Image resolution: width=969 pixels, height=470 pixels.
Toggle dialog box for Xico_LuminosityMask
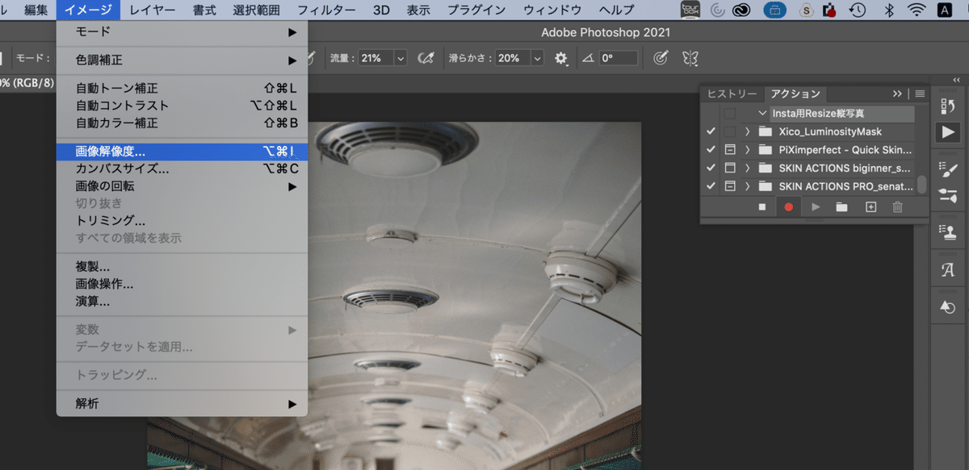730,131
